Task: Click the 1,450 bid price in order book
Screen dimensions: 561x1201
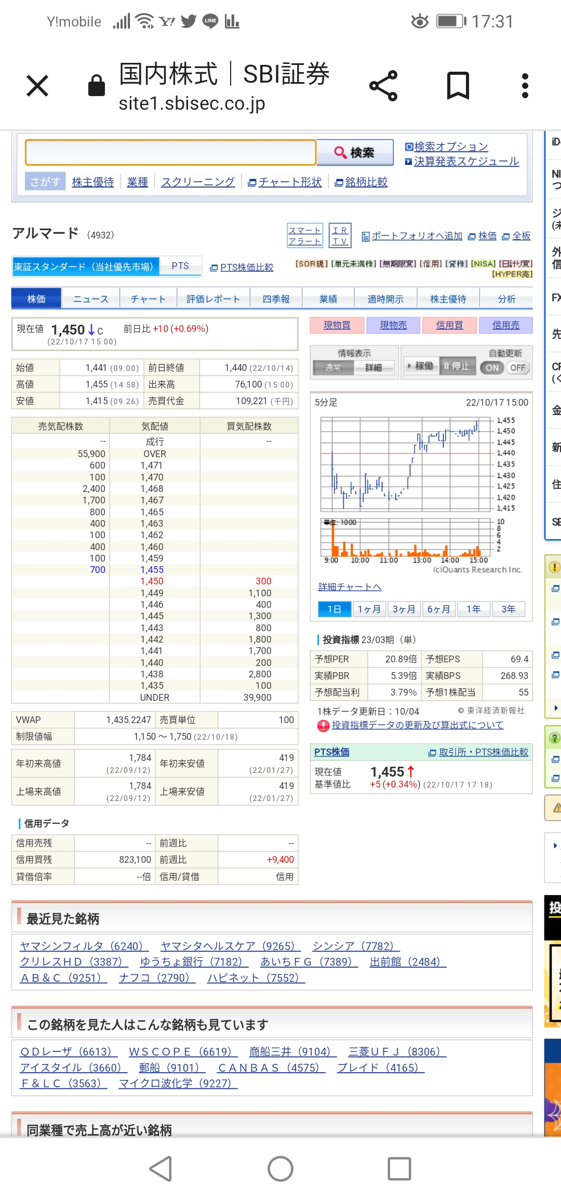Action: 152,581
